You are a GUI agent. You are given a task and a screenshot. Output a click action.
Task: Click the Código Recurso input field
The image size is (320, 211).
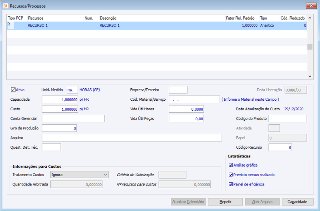coord(280,147)
